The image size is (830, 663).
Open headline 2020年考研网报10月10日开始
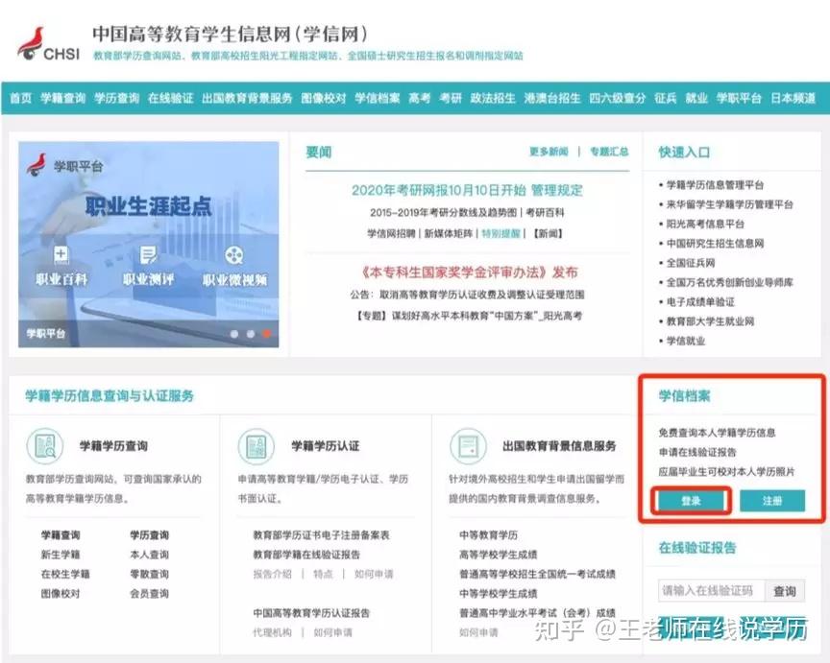point(438,190)
